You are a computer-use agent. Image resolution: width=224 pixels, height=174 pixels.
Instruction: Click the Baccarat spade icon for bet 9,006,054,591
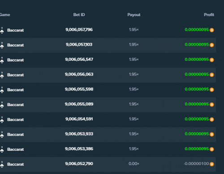point(2,120)
